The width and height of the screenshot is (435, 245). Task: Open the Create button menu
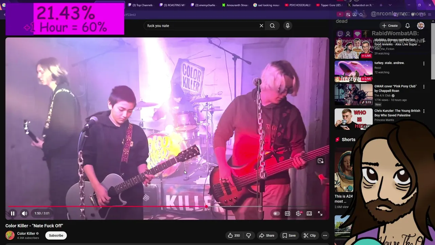[x=390, y=26]
